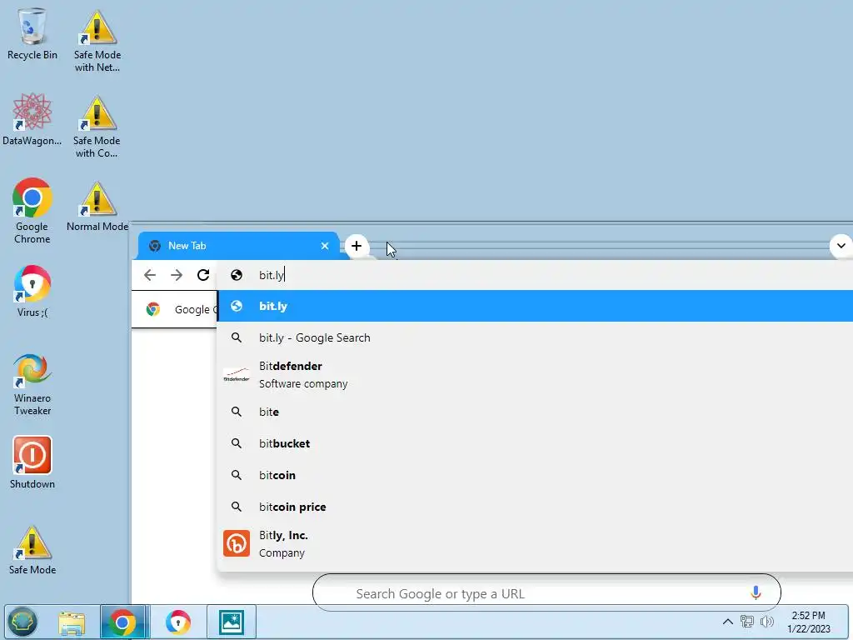Select the Bitly, Inc. Company suggestion
The width and height of the screenshot is (853, 640).
[535, 544]
